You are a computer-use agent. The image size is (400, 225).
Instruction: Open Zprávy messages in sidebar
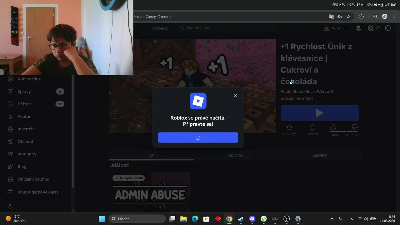pos(24,92)
